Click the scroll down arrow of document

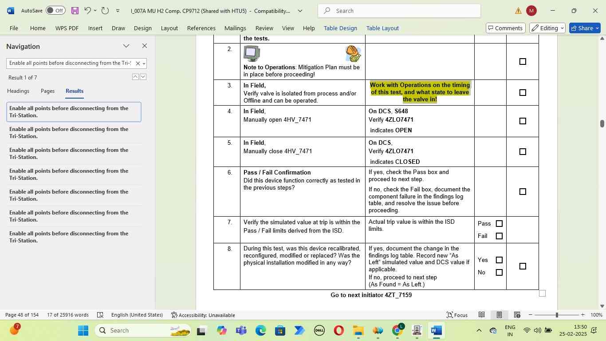pyautogui.click(x=602, y=306)
